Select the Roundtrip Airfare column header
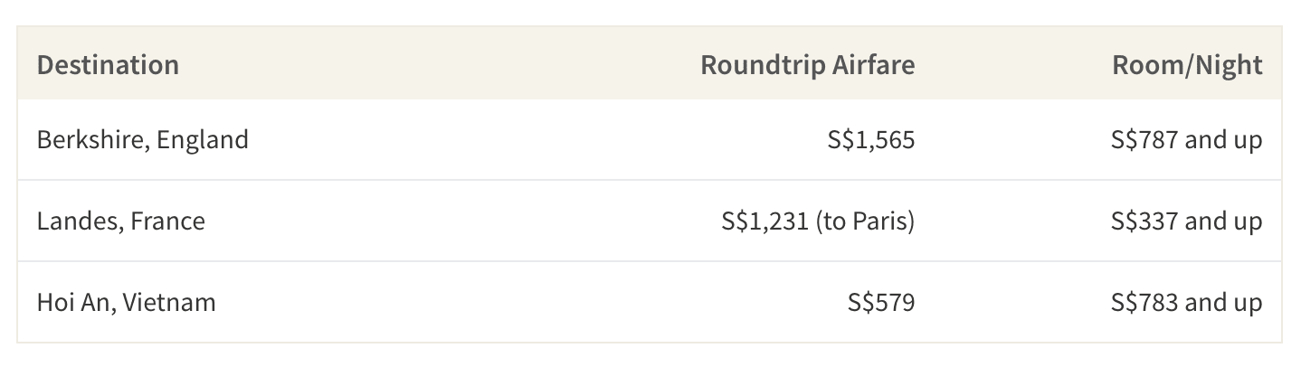The image size is (1301, 367). pos(807,65)
